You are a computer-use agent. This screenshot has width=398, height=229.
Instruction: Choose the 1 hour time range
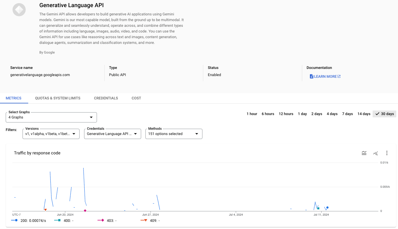[252, 114]
